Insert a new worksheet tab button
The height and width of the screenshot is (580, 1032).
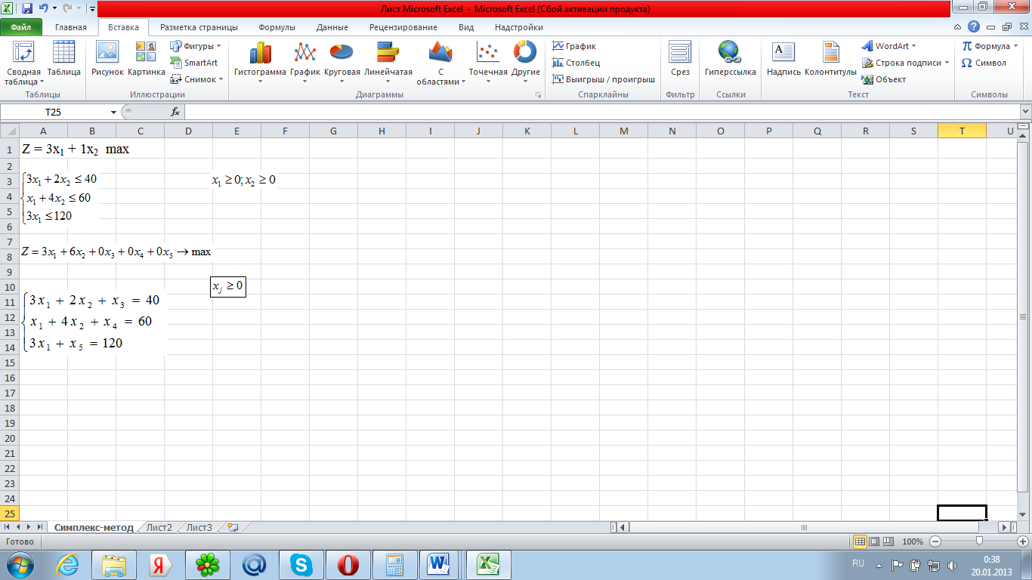coord(233,527)
